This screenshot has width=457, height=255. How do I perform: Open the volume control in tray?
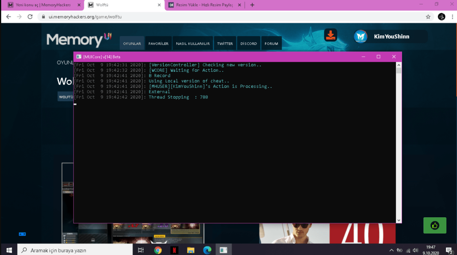click(416, 250)
